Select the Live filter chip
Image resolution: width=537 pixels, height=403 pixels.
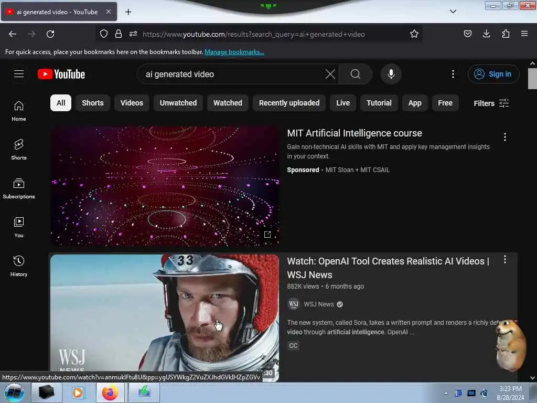[x=343, y=103]
